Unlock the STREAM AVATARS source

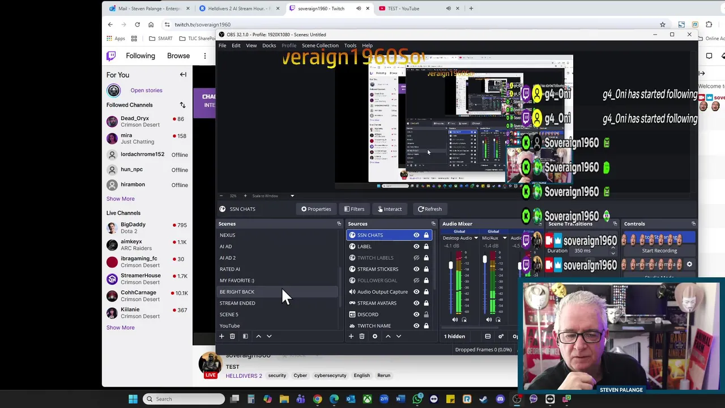click(426, 303)
